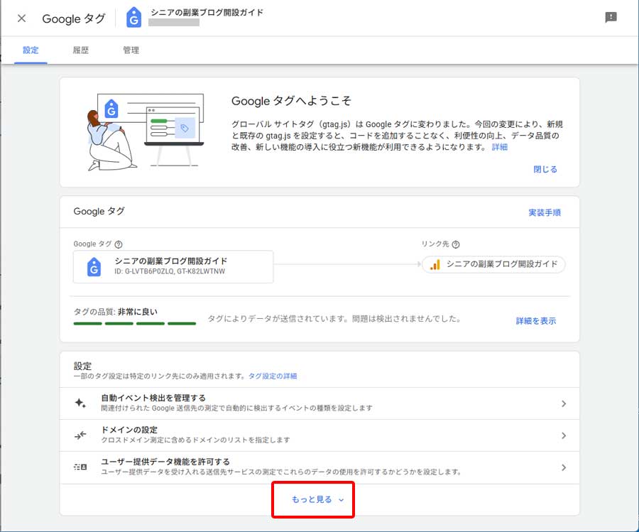Open ドメインの設定 via its chevron
This screenshot has height=532, width=639.
point(563,435)
